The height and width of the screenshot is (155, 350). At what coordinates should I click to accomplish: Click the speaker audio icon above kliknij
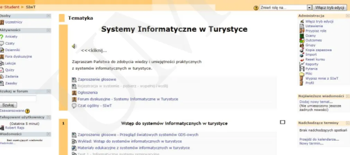[74, 46]
